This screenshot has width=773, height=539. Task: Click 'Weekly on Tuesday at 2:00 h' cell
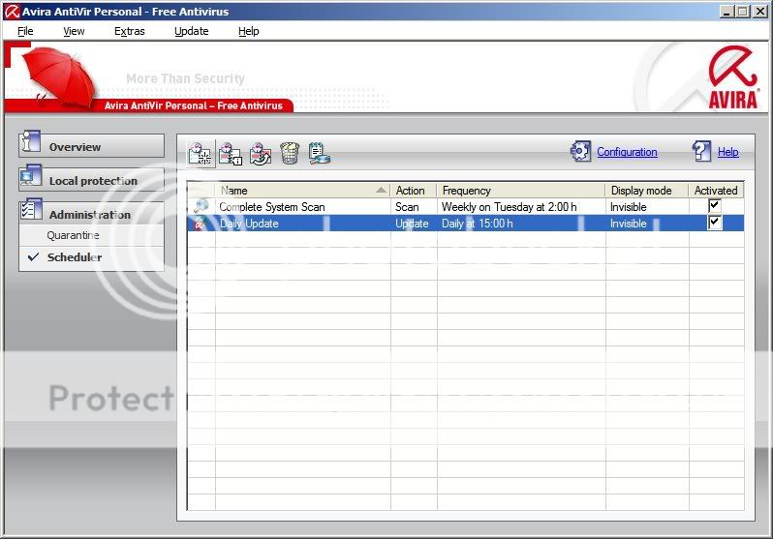510,207
